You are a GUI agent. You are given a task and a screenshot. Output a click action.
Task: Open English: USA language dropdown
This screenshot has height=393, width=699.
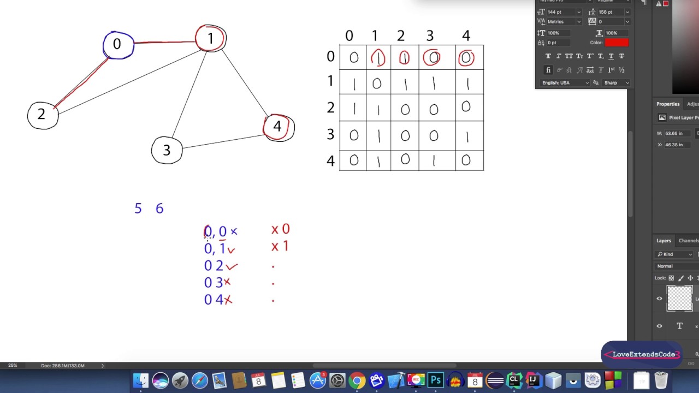(565, 83)
